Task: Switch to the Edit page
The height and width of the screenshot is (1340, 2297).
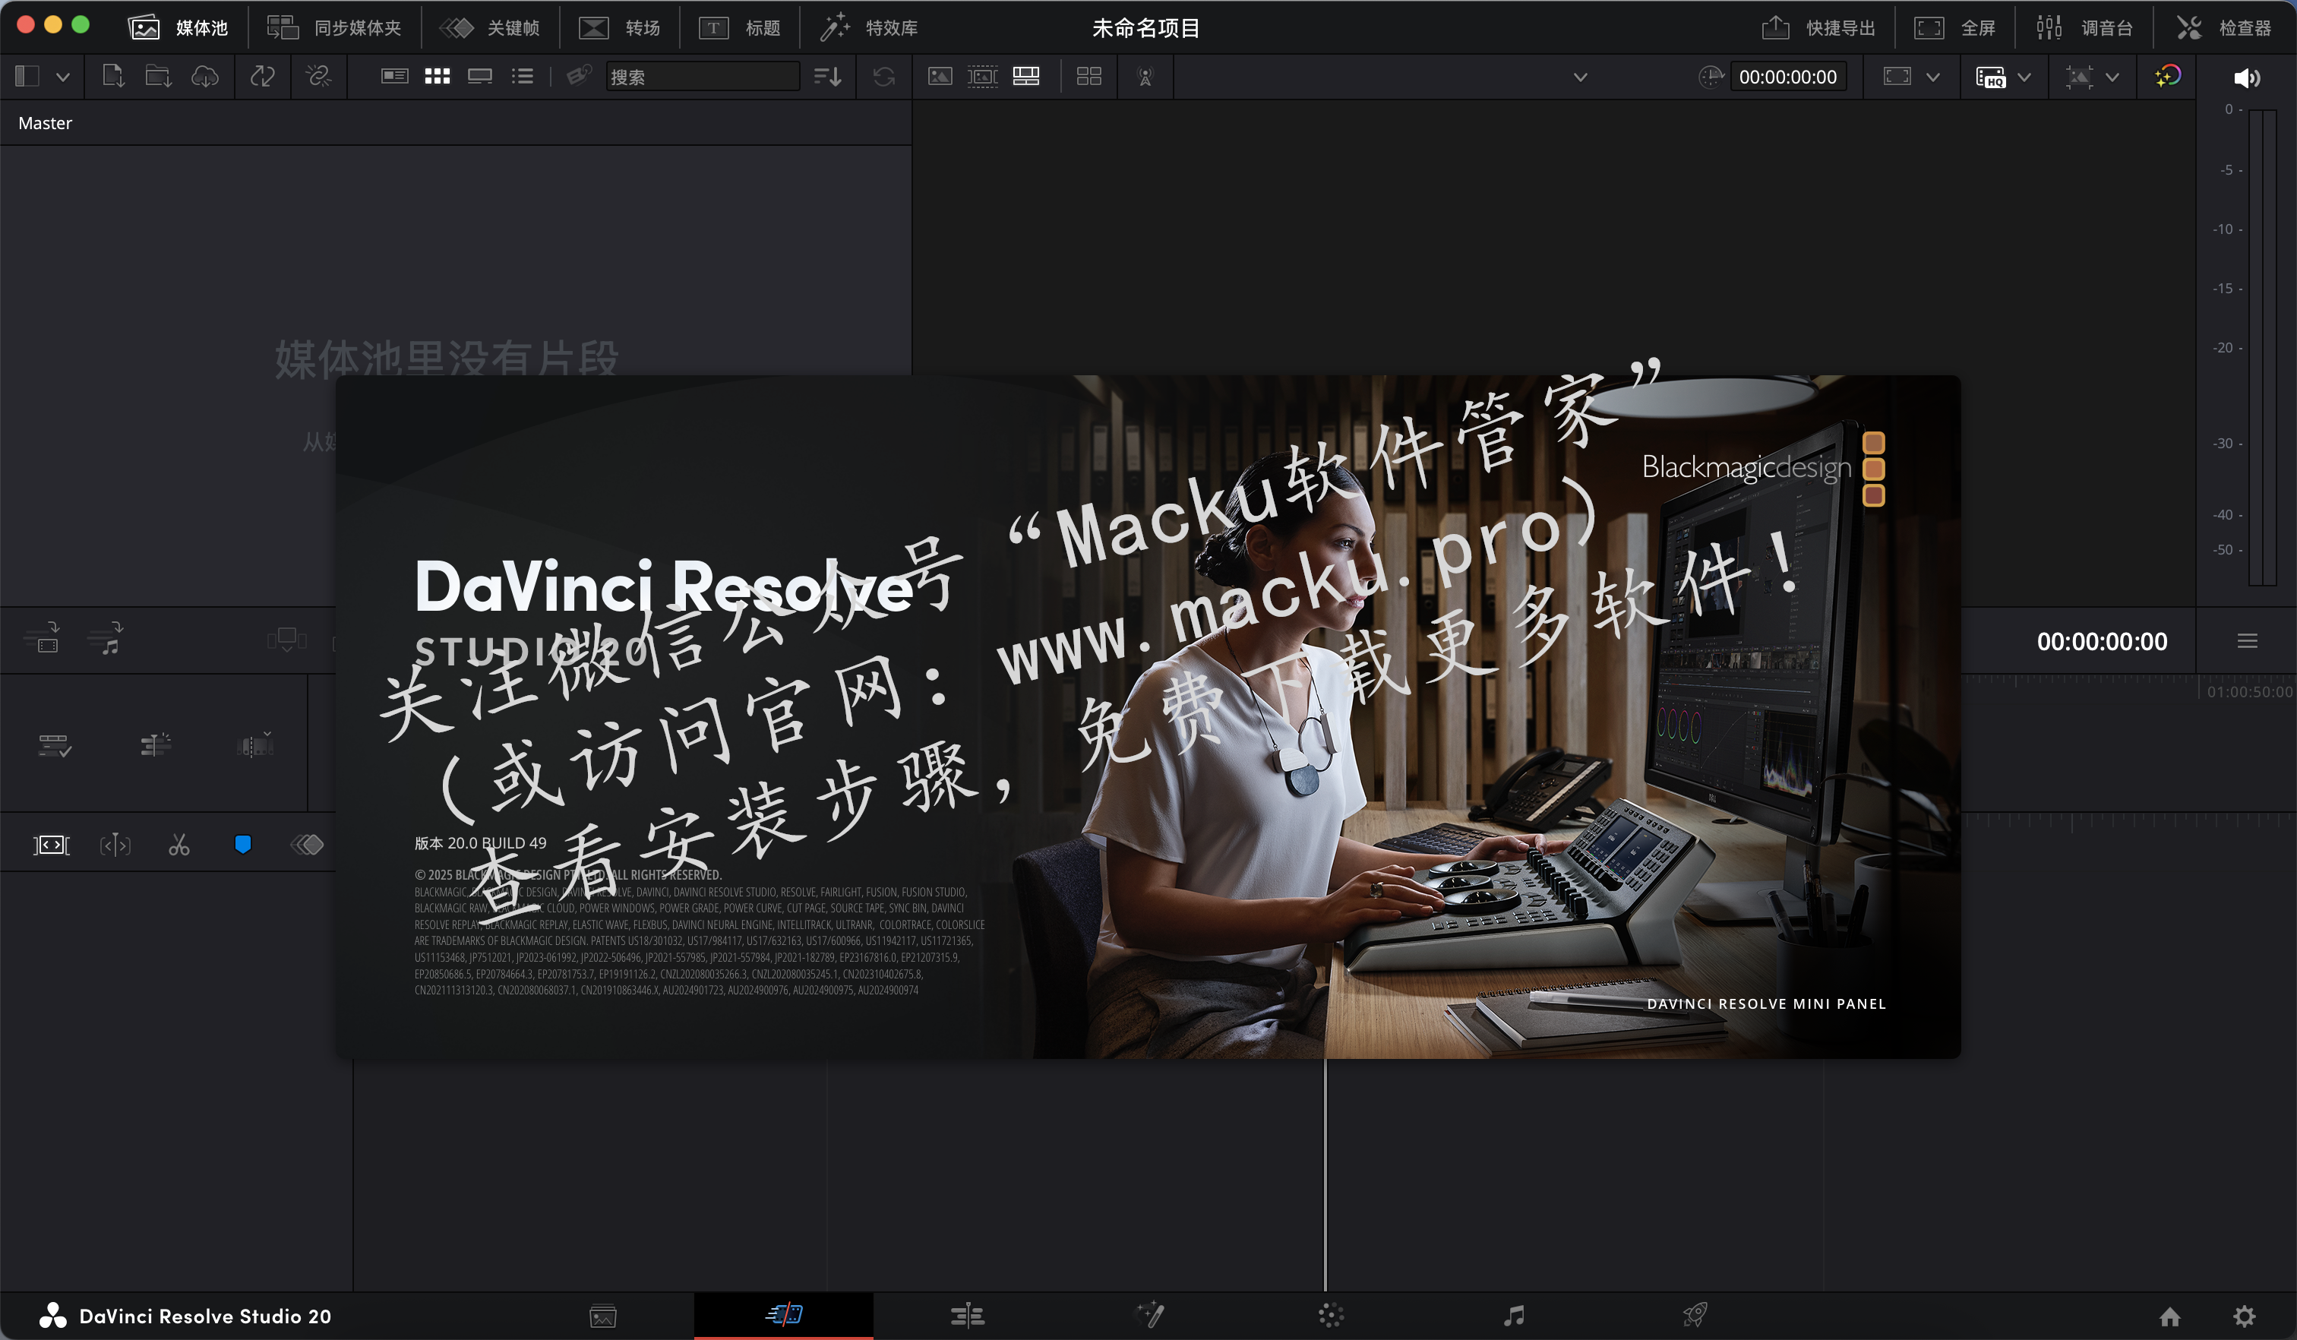Action: 967,1316
